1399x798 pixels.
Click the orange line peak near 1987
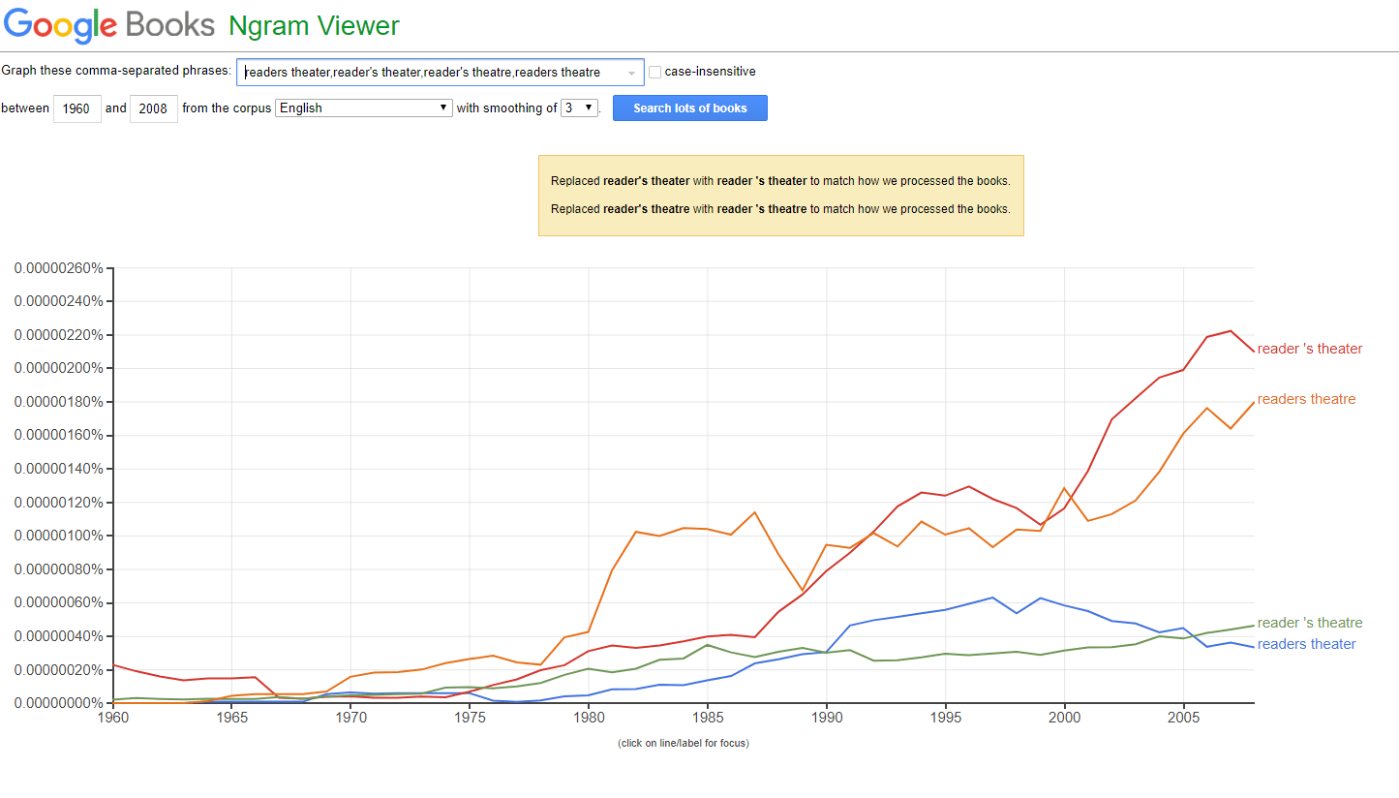coord(755,512)
